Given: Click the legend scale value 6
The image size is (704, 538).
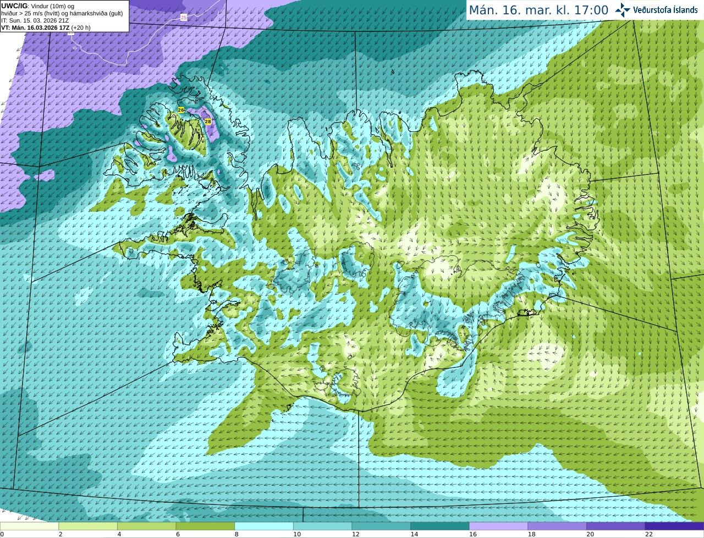Looking at the screenshot, I should coord(178,534).
